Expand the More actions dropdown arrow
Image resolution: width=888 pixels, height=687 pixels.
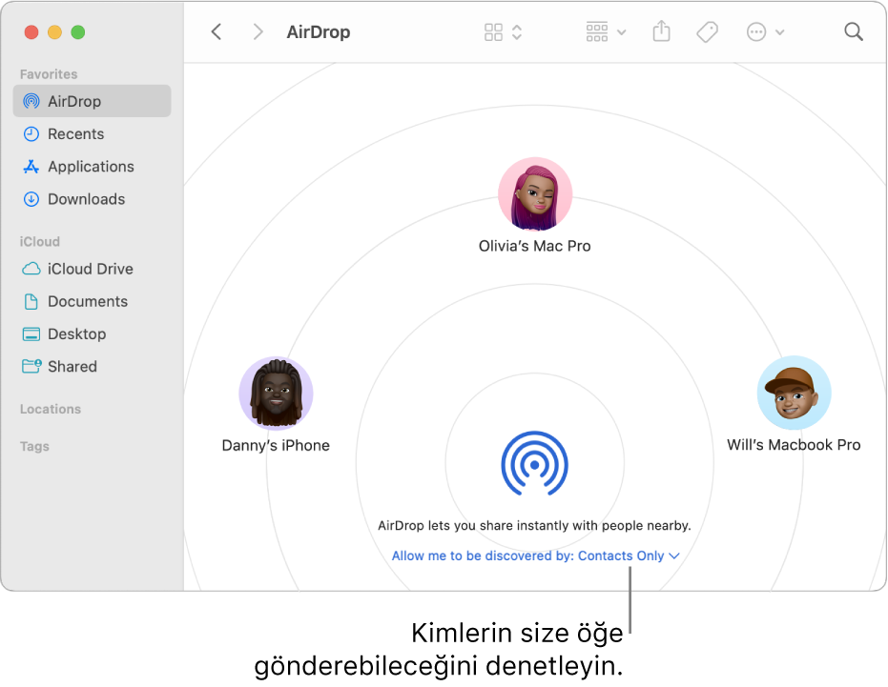(780, 32)
